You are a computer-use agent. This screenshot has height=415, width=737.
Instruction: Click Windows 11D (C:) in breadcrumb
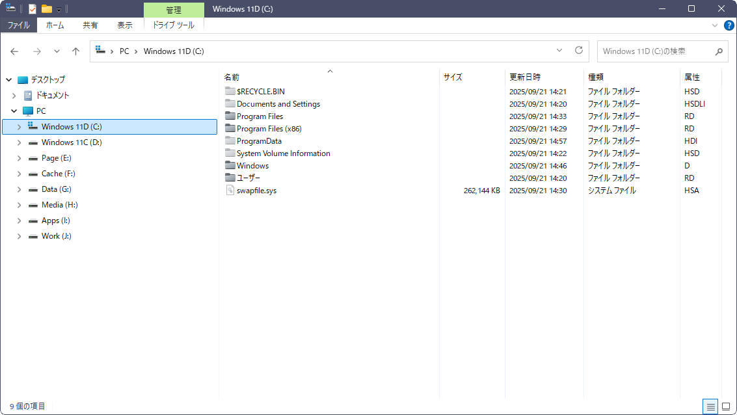click(174, 51)
